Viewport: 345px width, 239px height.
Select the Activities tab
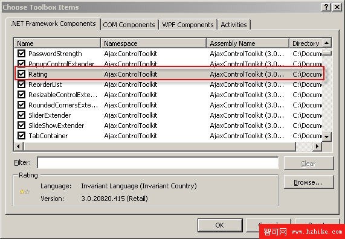coord(234,25)
